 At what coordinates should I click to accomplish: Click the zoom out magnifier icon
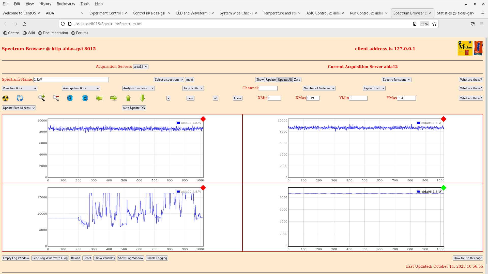pos(56,98)
